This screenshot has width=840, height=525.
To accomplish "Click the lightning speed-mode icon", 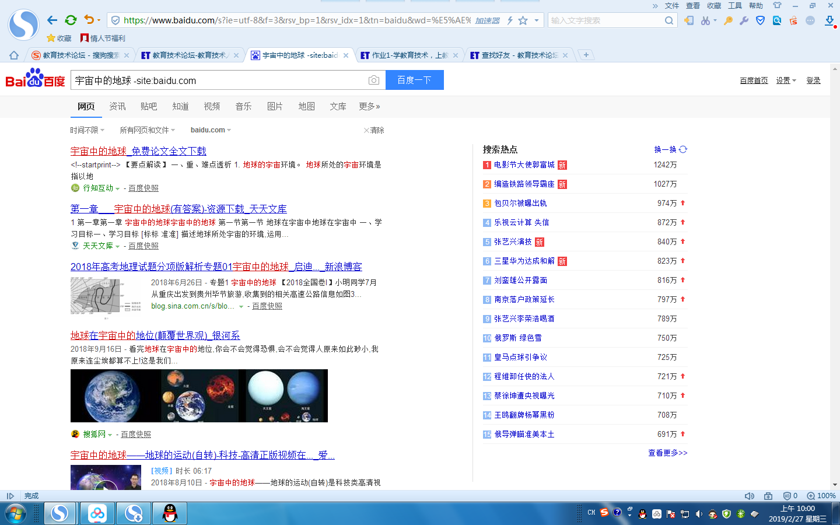I will (510, 20).
